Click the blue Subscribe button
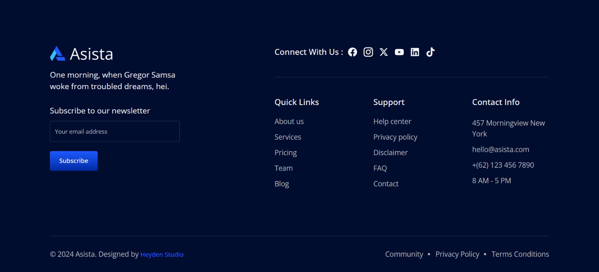Viewport: 599px width, 272px height. (74, 161)
